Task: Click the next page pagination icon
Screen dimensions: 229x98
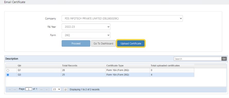Action: 41,90
